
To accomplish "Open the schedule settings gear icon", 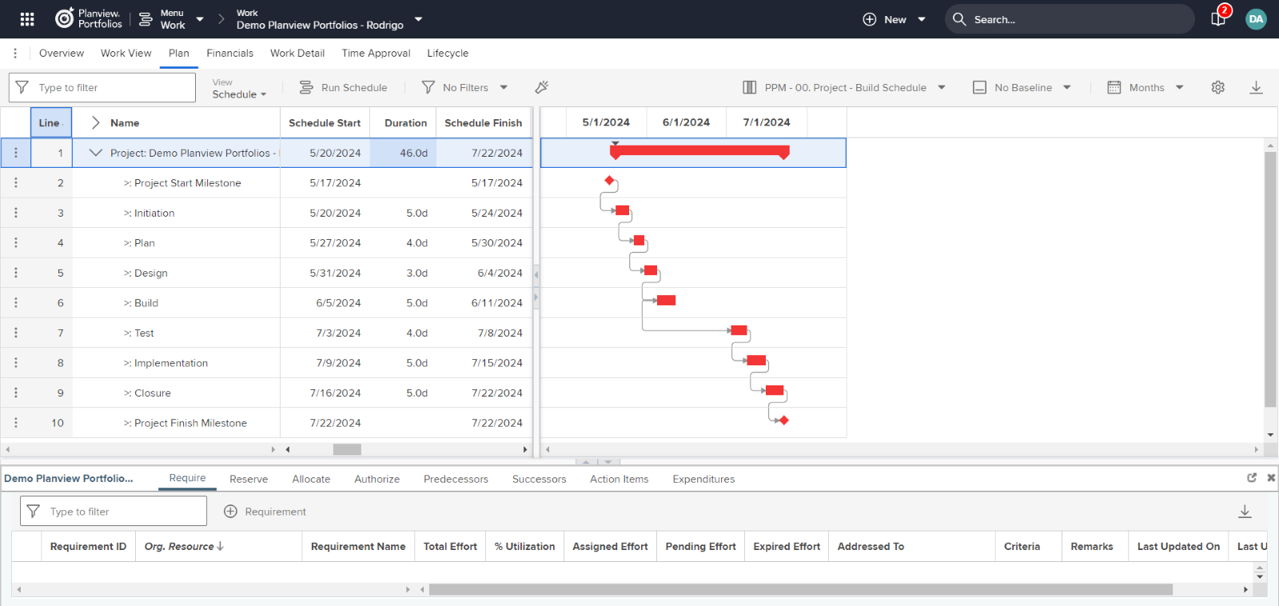I will coord(1217,87).
